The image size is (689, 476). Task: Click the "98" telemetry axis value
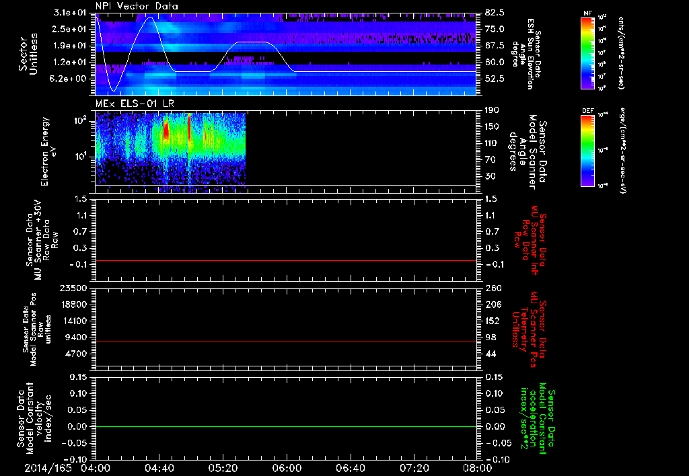(490, 338)
